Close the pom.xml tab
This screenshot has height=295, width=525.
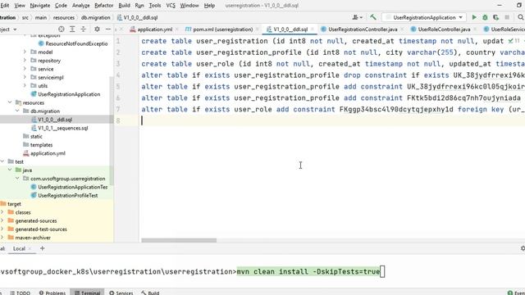257,29
